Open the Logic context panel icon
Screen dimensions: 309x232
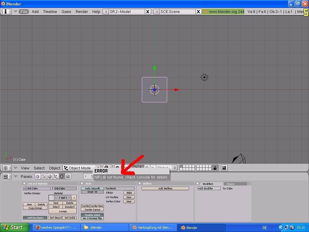coord(37,176)
